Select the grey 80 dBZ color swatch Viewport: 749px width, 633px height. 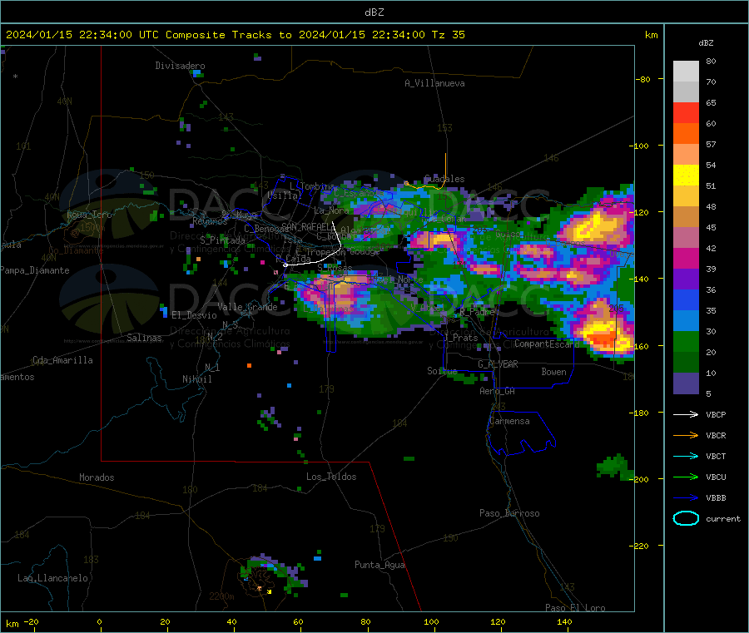pos(686,72)
